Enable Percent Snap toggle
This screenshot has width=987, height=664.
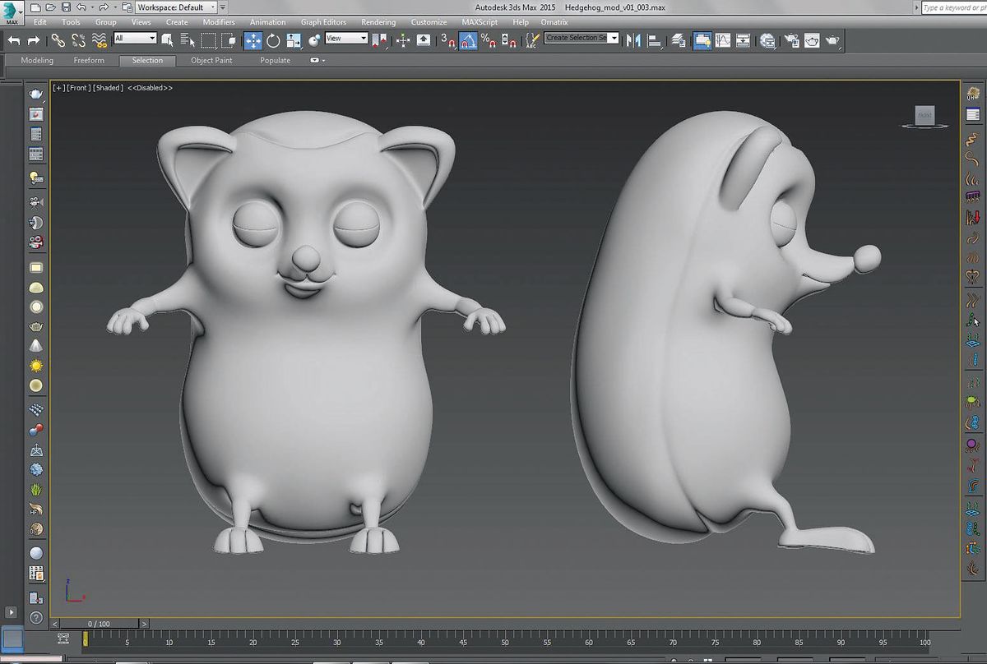pos(488,39)
